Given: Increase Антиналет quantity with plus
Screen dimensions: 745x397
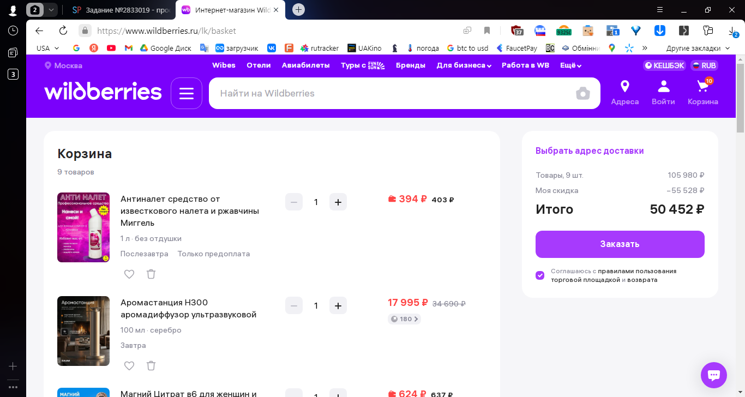Looking at the screenshot, I should pyautogui.click(x=338, y=202).
